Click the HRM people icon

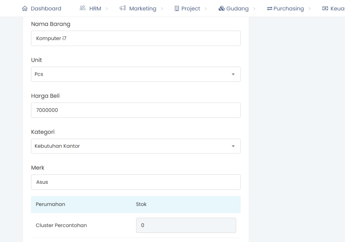click(x=83, y=8)
